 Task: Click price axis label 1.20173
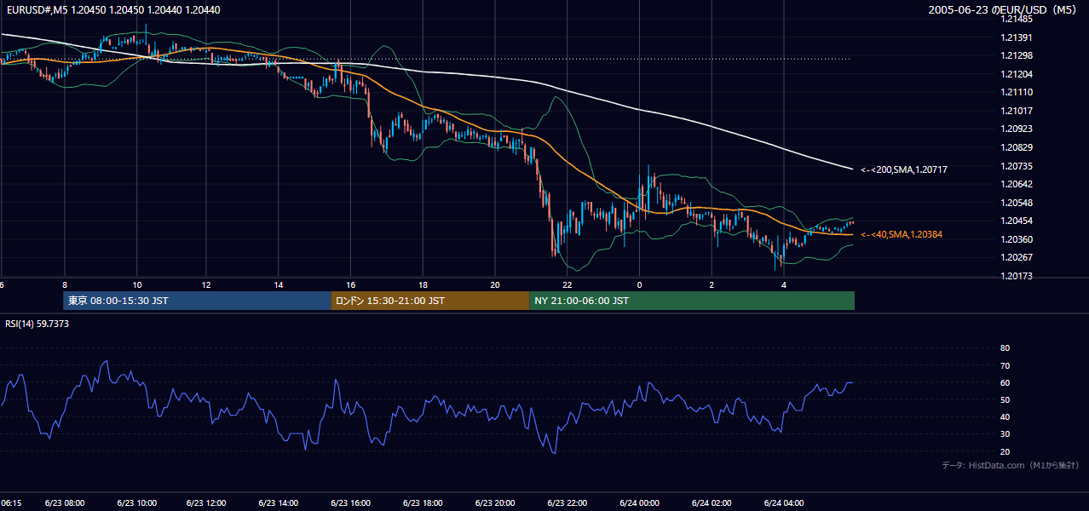click(x=1016, y=276)
